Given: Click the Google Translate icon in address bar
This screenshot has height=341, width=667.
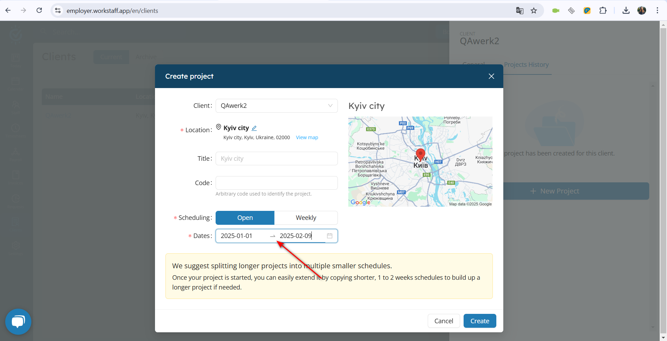Looking at the screenshot, I should (520, 10).
